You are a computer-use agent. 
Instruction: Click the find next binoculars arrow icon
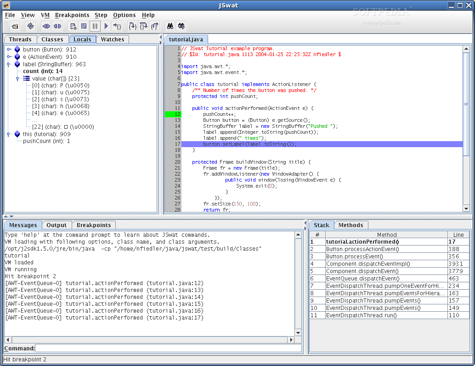[x=181, y=26]
